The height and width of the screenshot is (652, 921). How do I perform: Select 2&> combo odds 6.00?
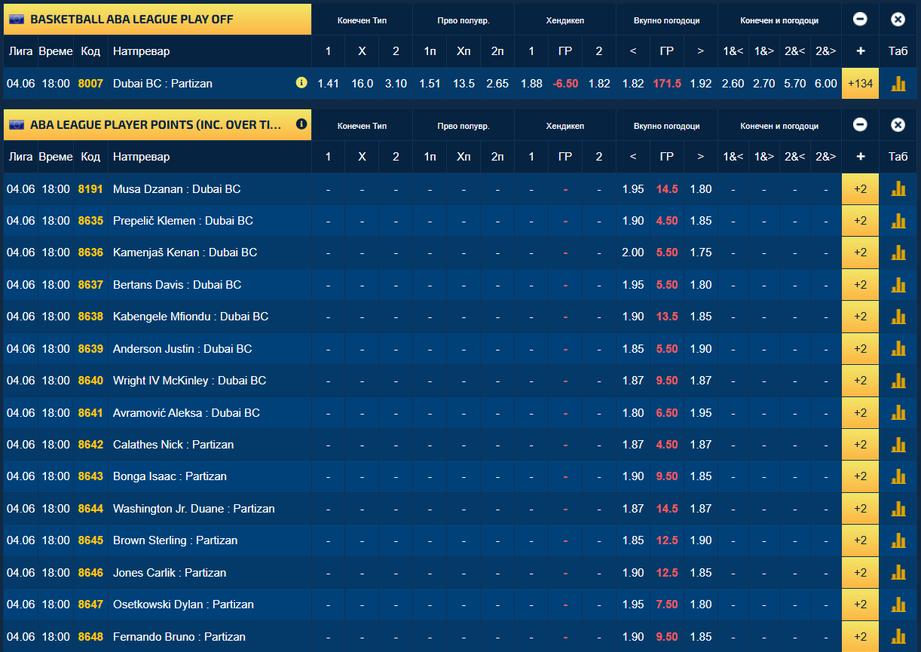(826, 84)
